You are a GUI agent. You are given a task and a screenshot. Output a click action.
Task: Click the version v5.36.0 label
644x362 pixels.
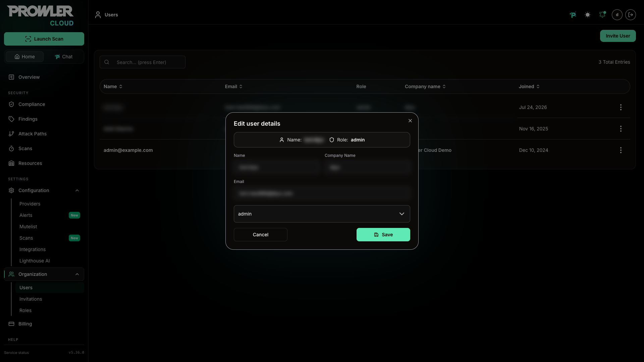point(76,353)
